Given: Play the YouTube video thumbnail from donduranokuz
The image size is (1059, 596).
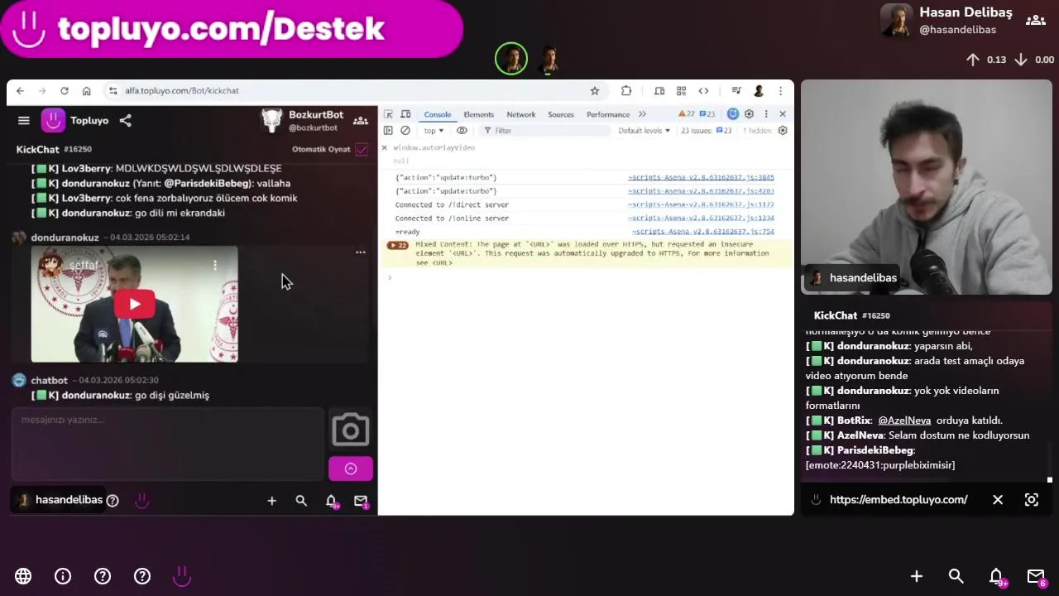Looking at the screenshot, I should pyautogui.click(x=135, y=304).
